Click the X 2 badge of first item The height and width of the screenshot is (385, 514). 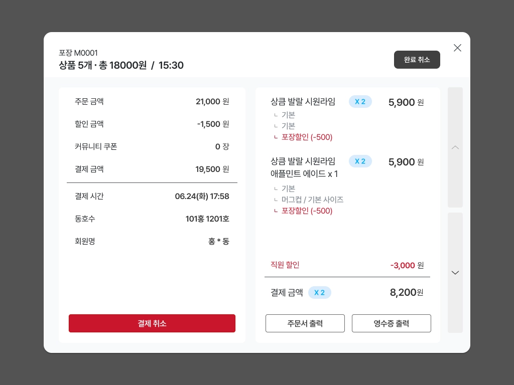360,101
